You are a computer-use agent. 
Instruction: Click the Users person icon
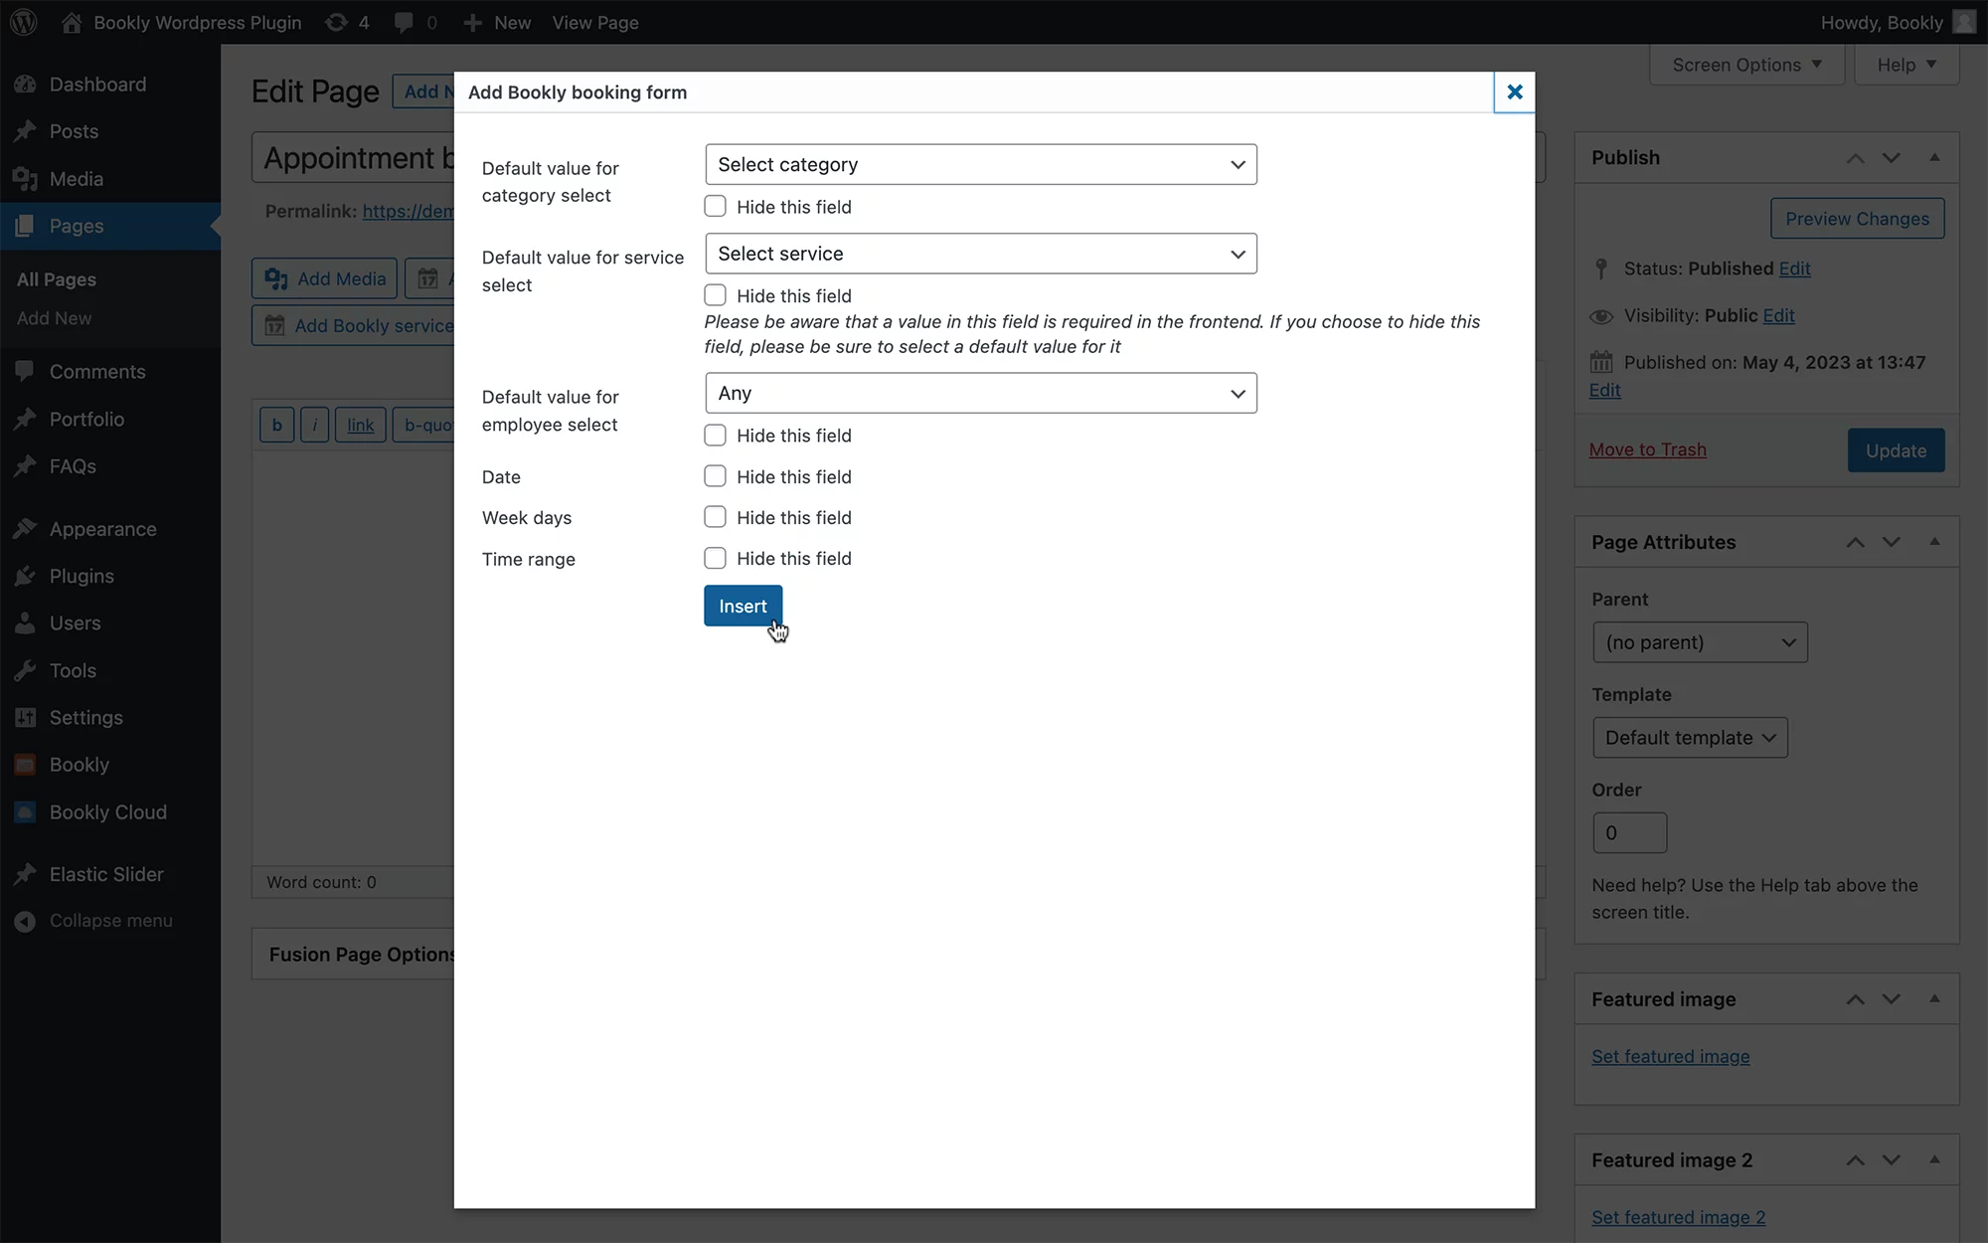26,623
